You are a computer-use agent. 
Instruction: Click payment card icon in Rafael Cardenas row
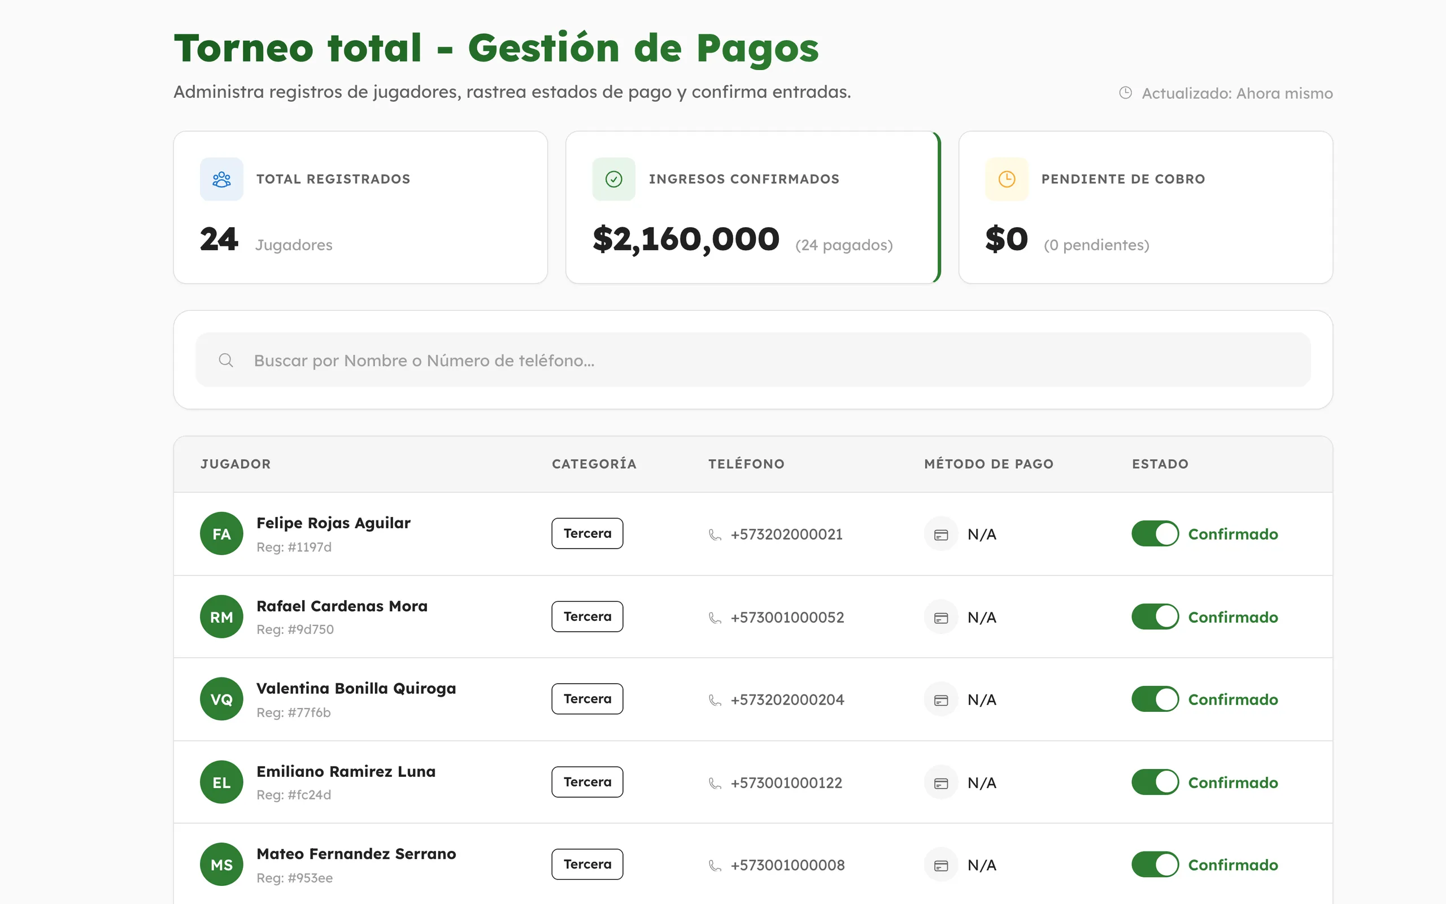pyautogui.click(x=941, y=617)
